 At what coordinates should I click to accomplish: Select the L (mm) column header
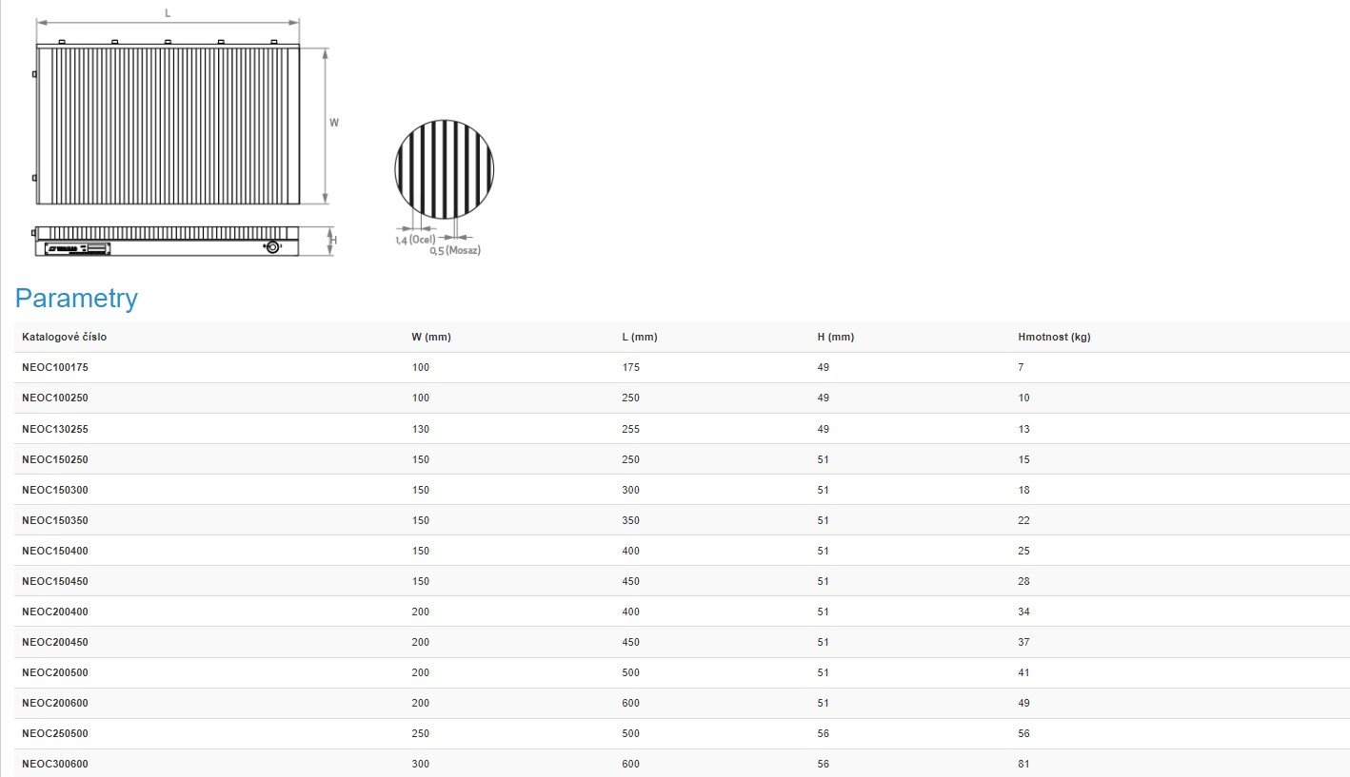(x=639, y=337)
